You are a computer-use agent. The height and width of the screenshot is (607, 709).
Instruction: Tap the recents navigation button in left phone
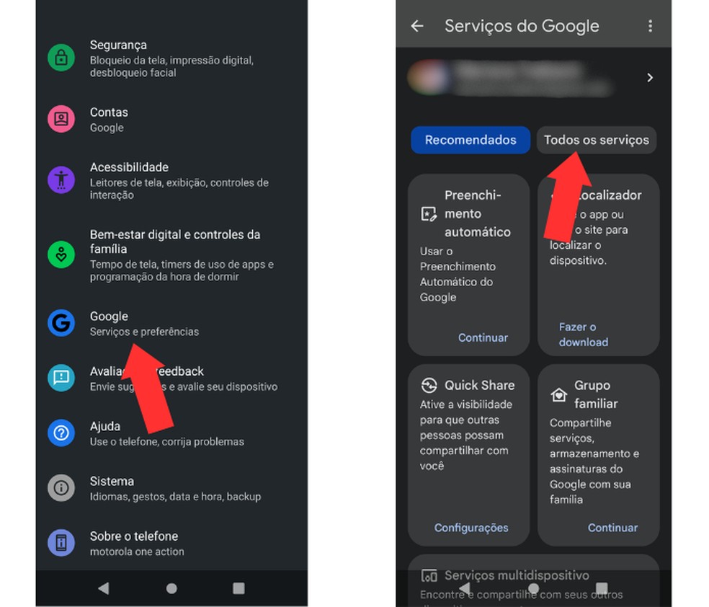pos(238,588)
